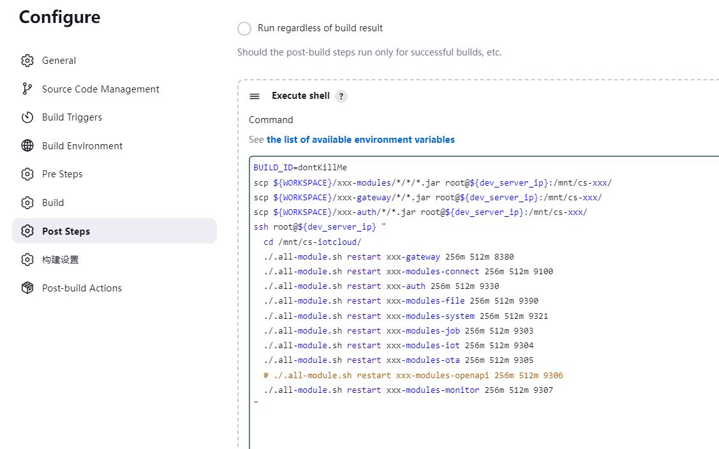The height and width of the screenshot is (449, 719).
Task: Click the commented openapi restart line
Action: (x=413, y=376)
